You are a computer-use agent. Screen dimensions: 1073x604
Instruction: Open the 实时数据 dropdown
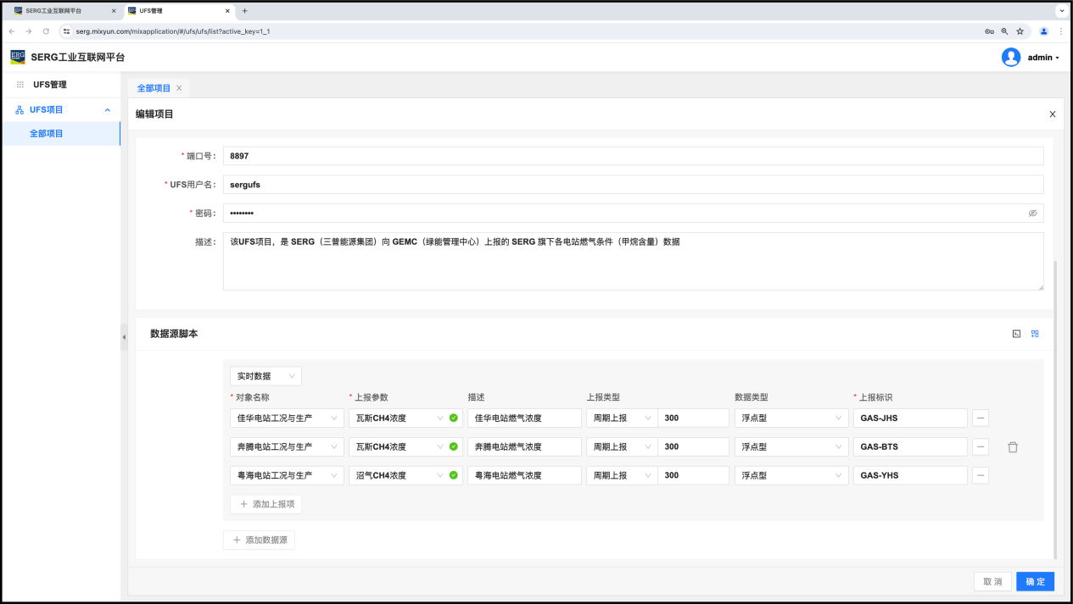pos(265,376)
